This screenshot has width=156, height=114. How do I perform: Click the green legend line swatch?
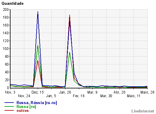pyautogui.click(x=9, y=106)
